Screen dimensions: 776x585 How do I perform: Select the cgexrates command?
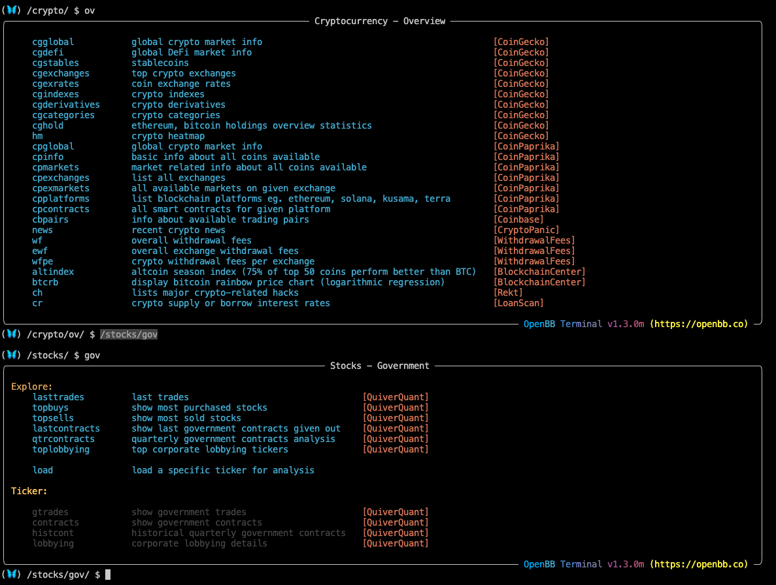(x=56, y=84)
